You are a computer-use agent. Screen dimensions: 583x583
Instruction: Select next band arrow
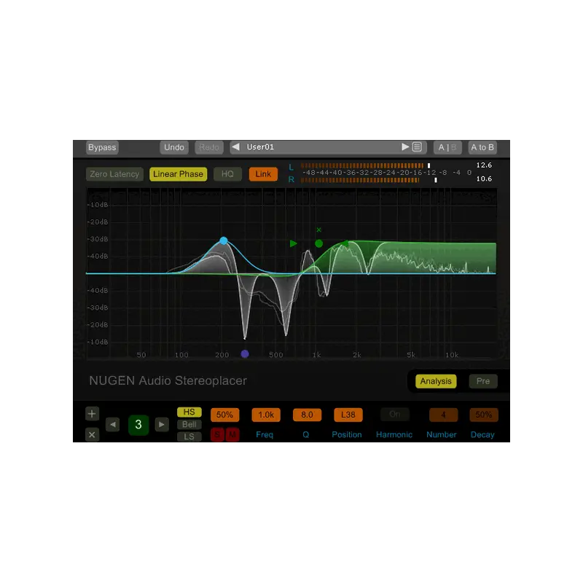(x=162, y=424)
